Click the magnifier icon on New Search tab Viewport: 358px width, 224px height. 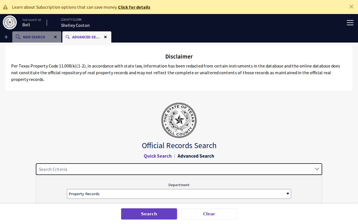pos(18,37)
